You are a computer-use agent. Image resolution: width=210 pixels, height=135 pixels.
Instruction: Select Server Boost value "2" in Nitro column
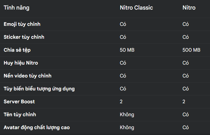tap(184, 102)
